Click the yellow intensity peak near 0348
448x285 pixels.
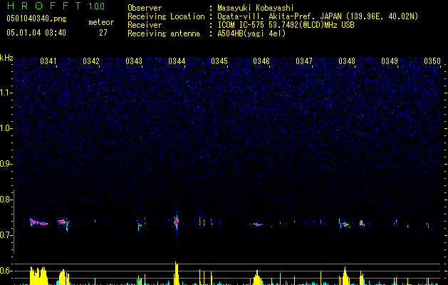pyautogui.click(x=345, y=276)
